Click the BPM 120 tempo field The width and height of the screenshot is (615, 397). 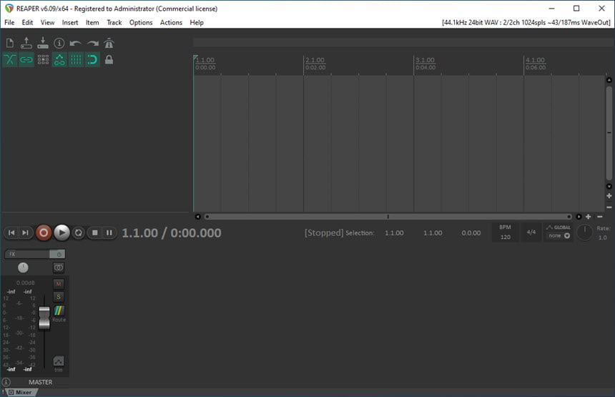click(x=505, y=232)
